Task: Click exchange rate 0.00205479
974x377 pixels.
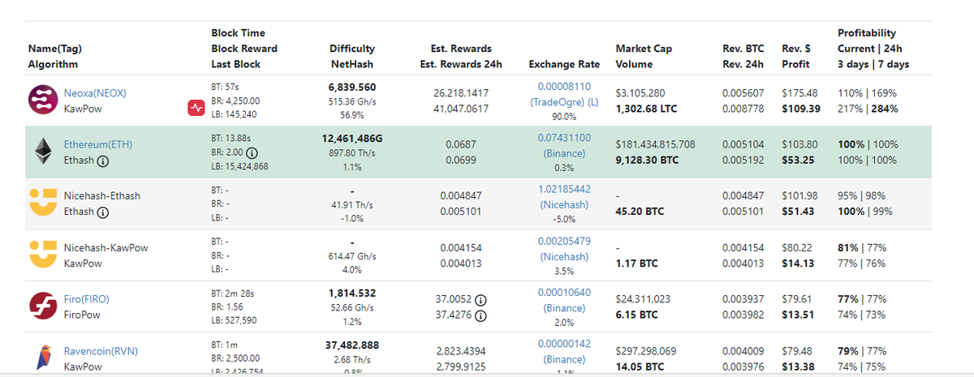Action: click(x=564, y=241)
